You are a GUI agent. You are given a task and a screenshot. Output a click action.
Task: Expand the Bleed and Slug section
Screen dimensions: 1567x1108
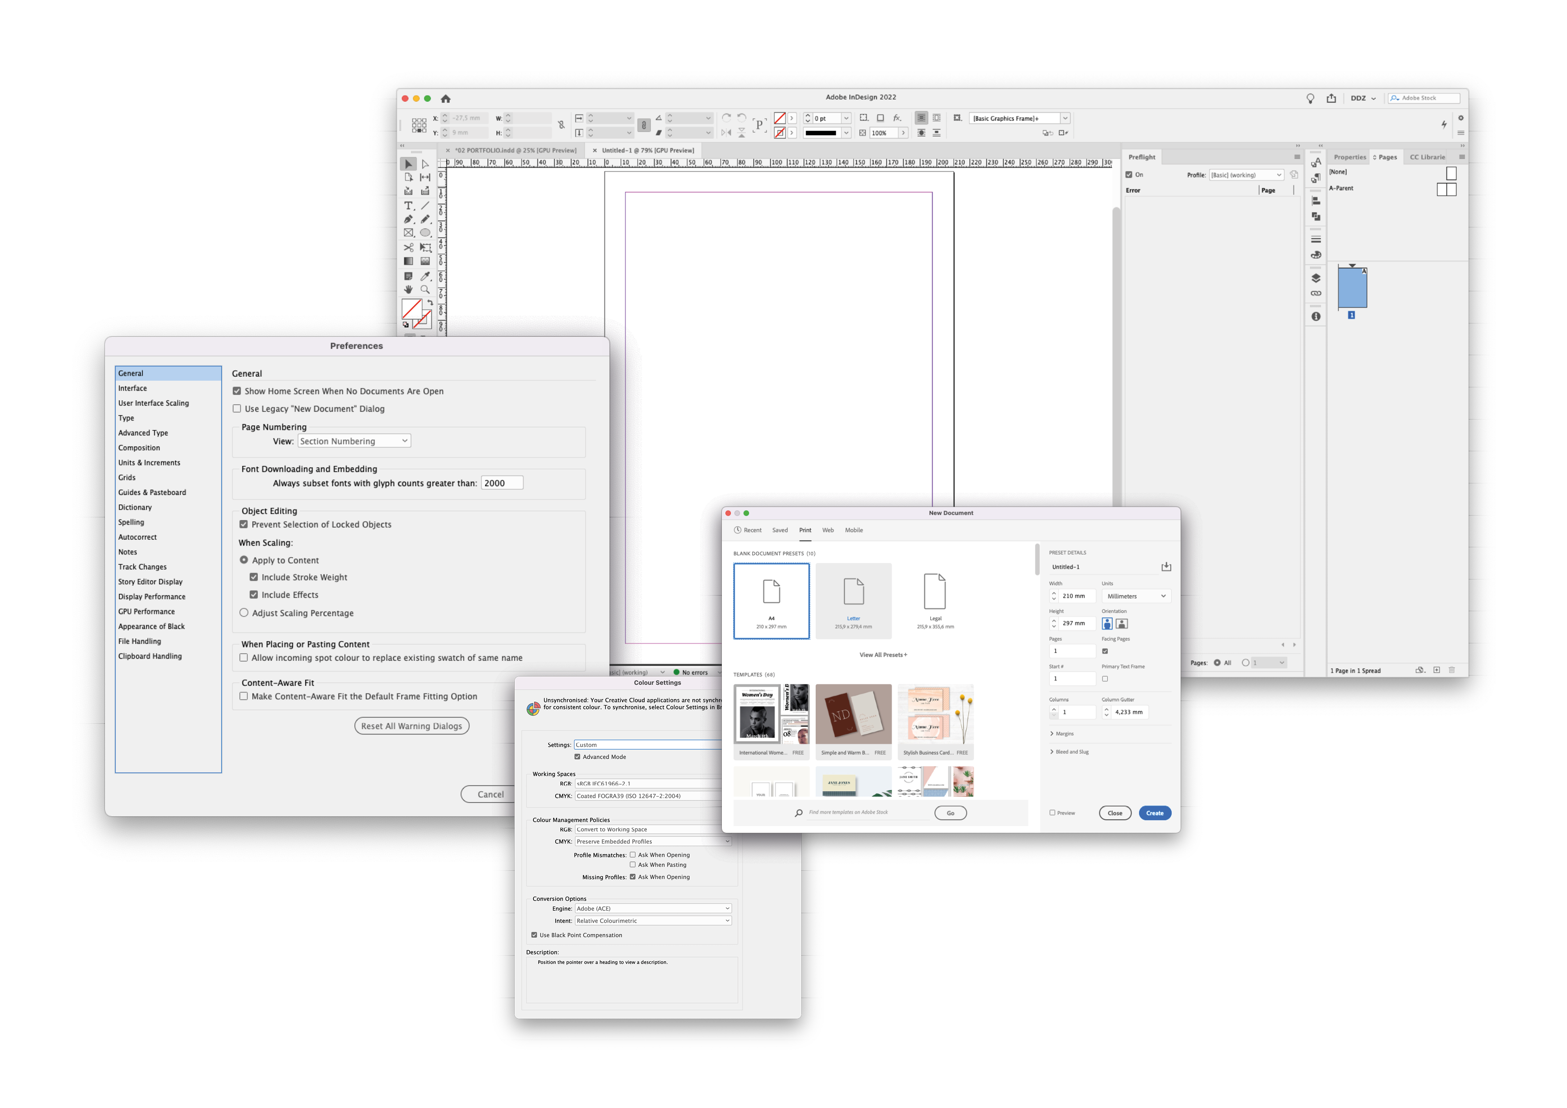click(1069, 751)
